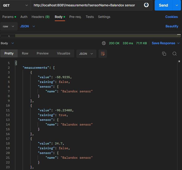Switch to Visualize response view
The width and height of the screenshot is (182, 170).
tap(63, 53)
